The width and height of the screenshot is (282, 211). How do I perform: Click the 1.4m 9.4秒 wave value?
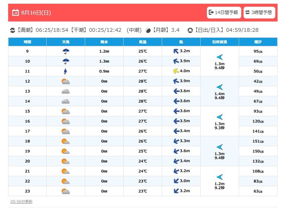coord(219,96)
